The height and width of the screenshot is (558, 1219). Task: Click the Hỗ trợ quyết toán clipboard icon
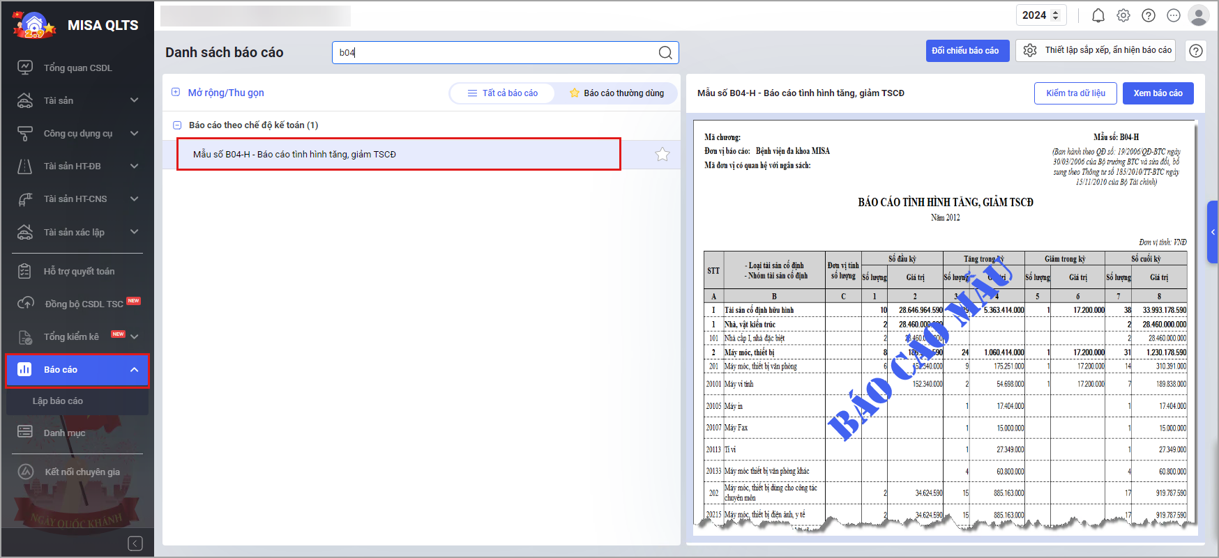point(25,271)
